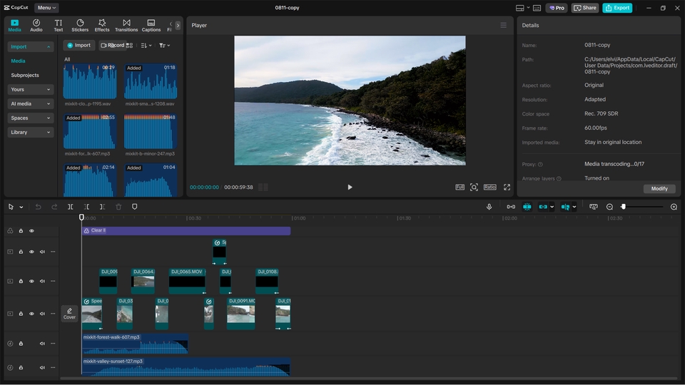Click the Record button
685x385 pixels.
coord(112,46)
